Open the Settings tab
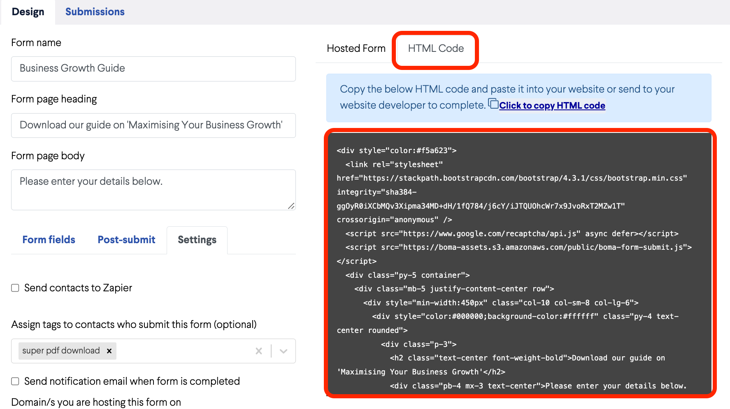This screenshot has height=409, width=730. point(197,240)
